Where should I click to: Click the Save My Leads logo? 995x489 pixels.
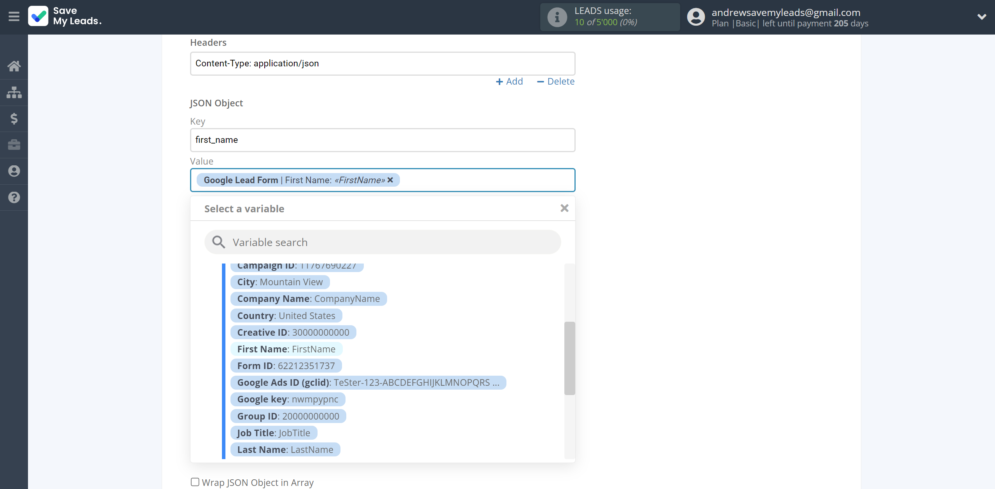(x=65, y=16)
